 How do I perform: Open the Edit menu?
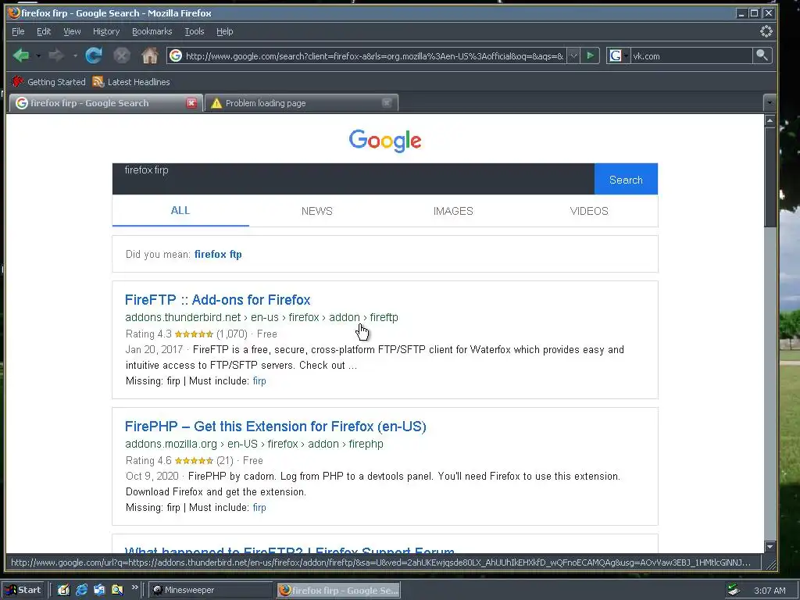(44, 31)
